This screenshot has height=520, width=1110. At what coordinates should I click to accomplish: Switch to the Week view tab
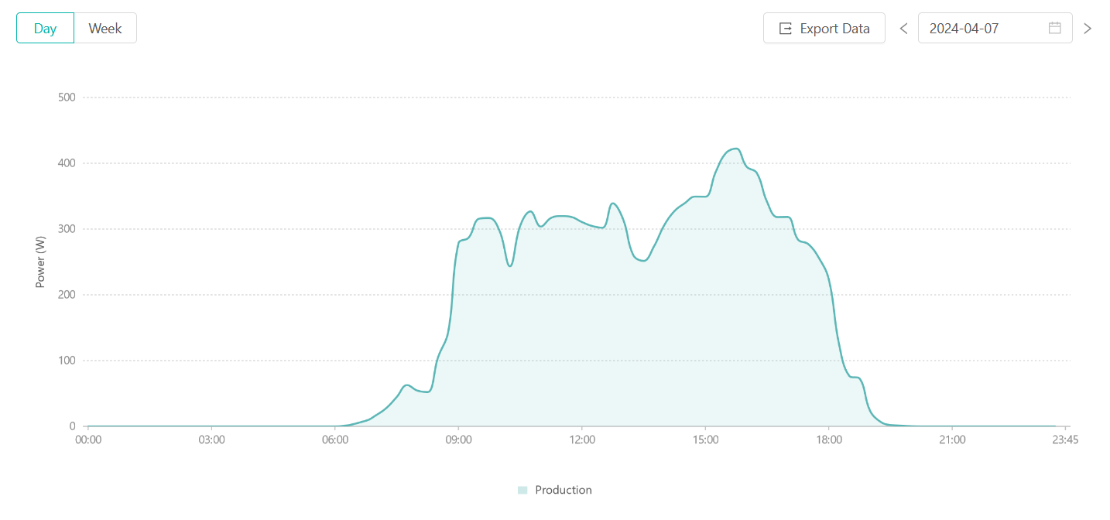(105, 28)
